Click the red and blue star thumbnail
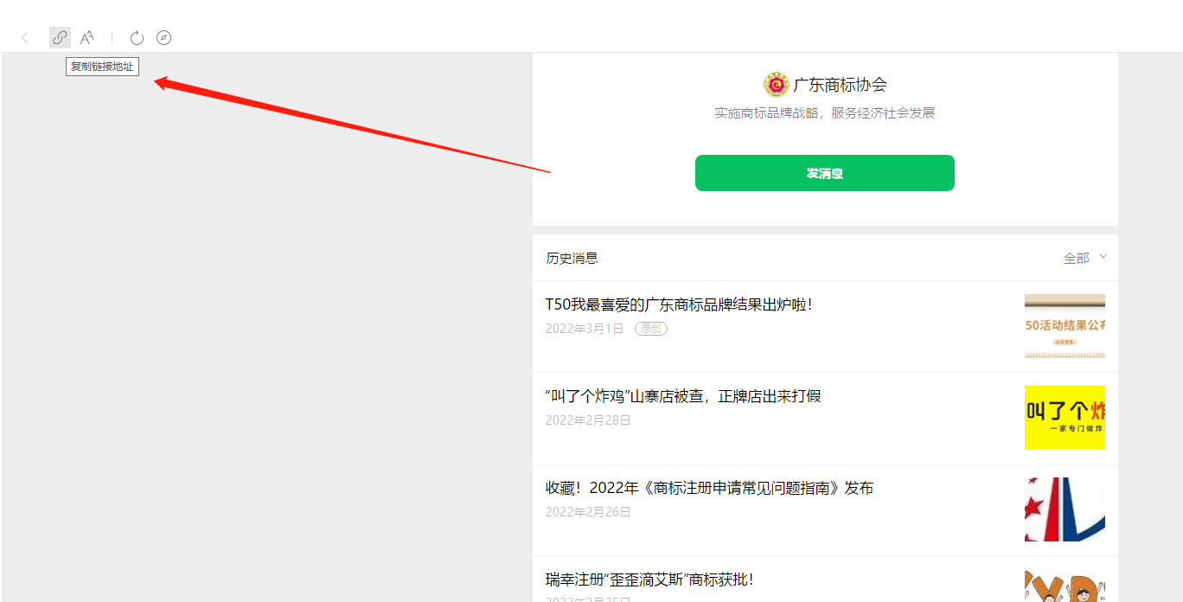The image size is (1183, 602). click(1065, 509)
